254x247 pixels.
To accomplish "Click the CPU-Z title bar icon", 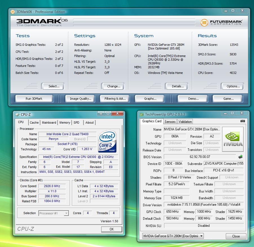I will [x=17, y=114].
